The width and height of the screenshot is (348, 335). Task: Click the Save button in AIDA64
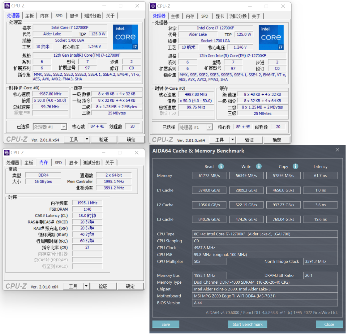point(165,324)
